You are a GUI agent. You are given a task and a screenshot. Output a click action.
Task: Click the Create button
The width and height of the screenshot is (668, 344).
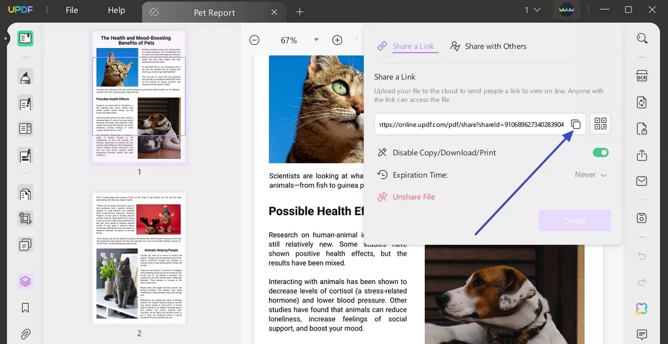575,221
